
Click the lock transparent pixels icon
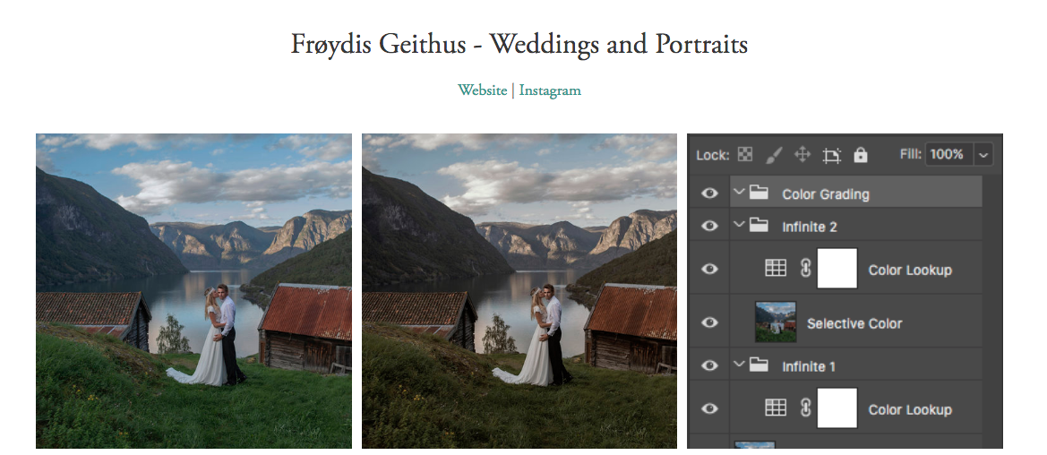(x=745, y=155)
